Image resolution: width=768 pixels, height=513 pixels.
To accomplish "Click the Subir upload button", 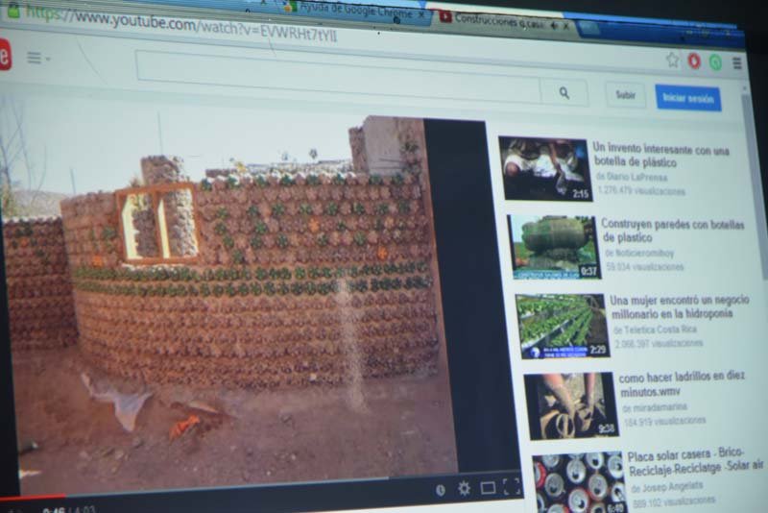I will point(625,95).
